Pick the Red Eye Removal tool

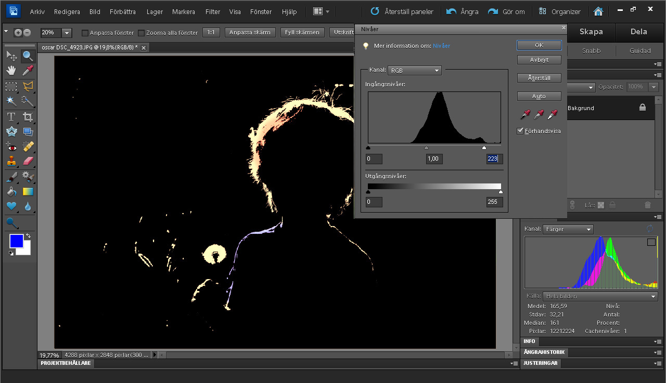(x=11, y=146)
